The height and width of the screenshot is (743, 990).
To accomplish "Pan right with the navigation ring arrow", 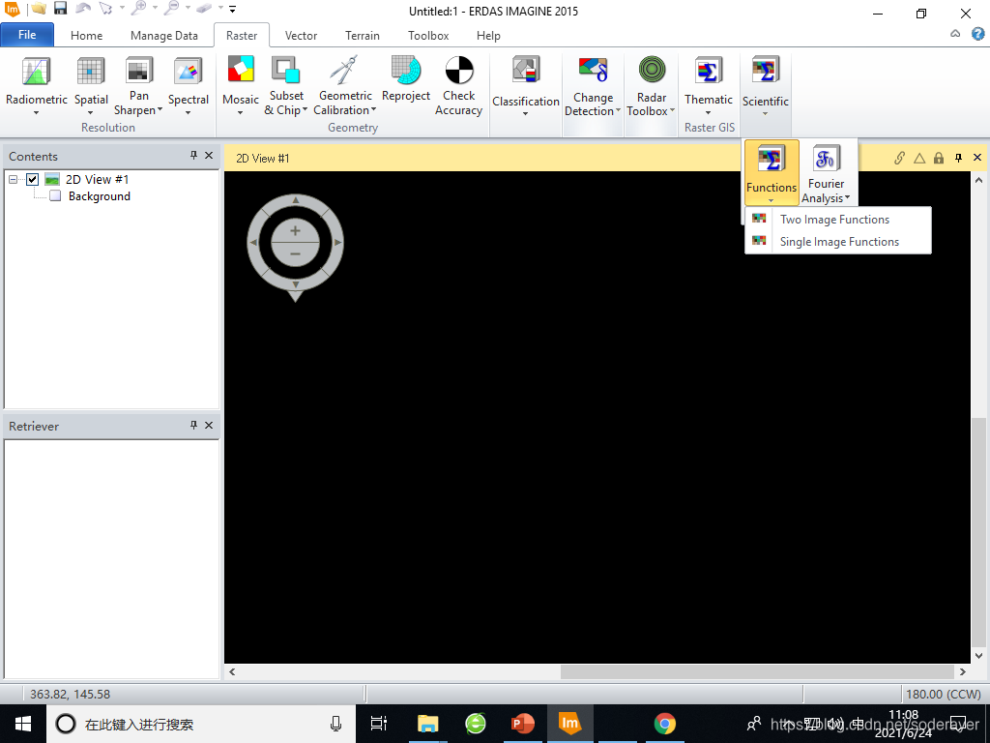I will coord(337,242).
